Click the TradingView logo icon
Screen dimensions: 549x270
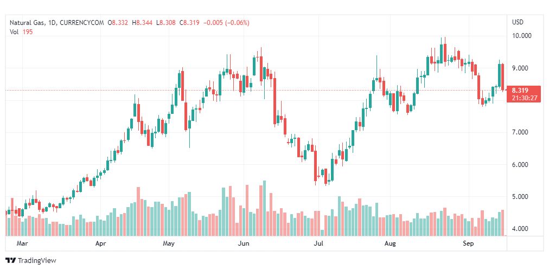tap(11, 261)
